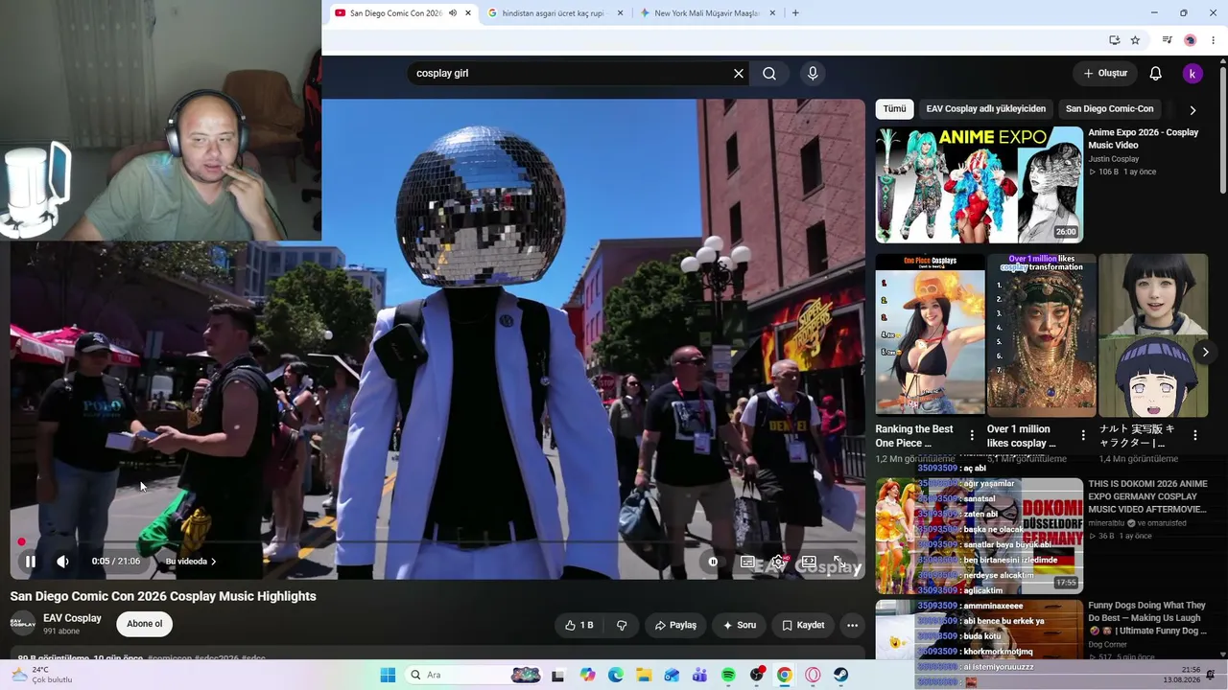Viewport: 1228px width, 690px height.
Task: Click the taskbar 'Ara' search box
Action: click(x=472, y=676)
